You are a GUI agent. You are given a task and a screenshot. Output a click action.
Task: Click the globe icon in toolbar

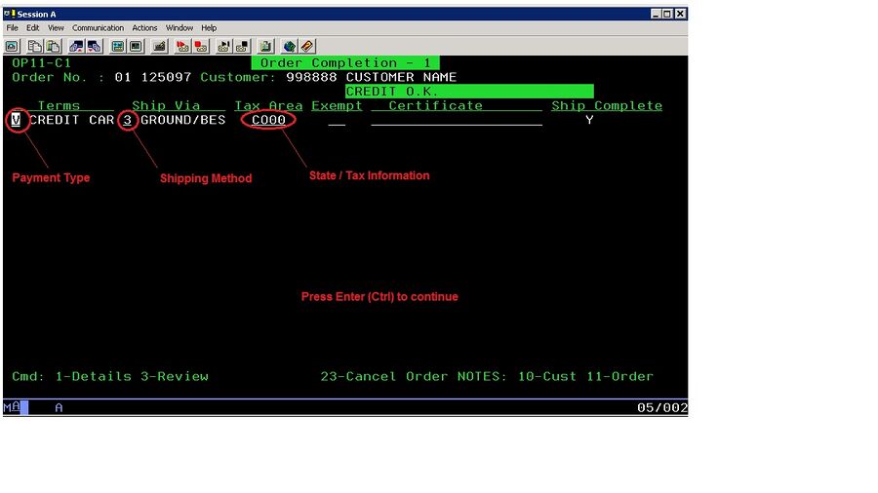coord(290,46)
